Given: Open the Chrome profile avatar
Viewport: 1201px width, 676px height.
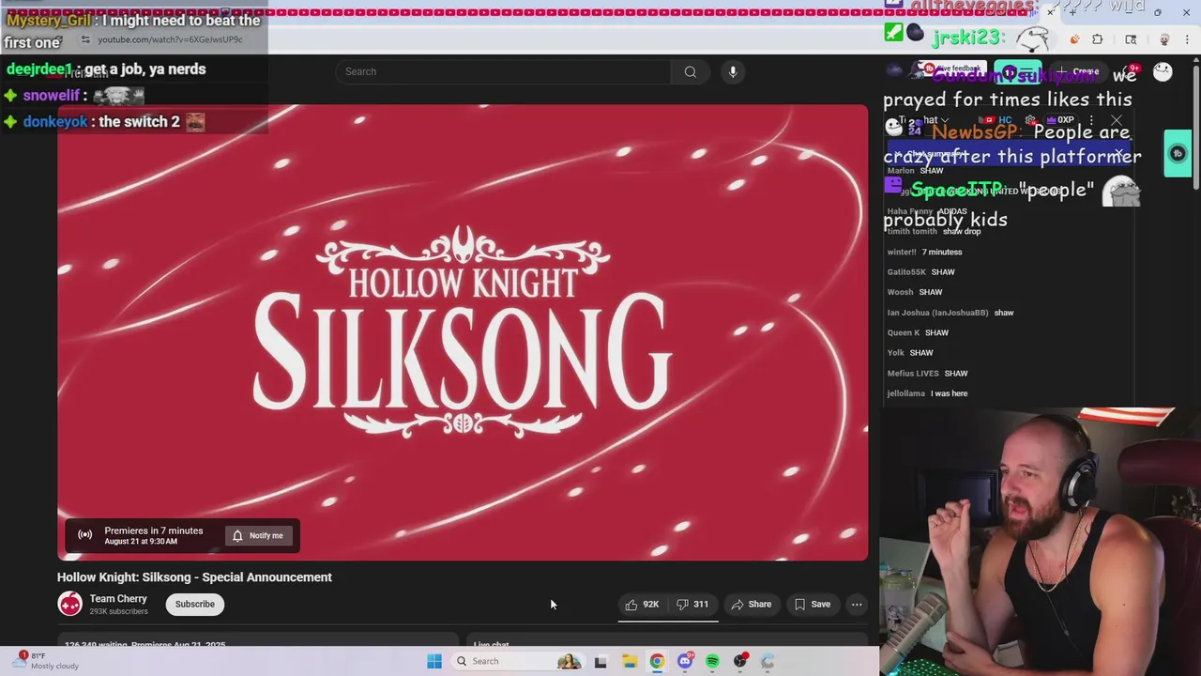Looking at the screenshot, I should (1164, 39).
